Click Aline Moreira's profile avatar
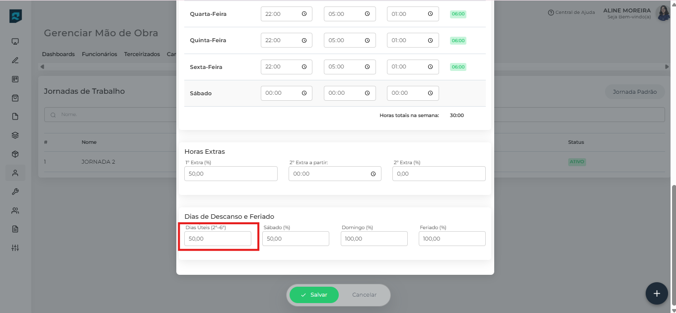Viewport: 676px width, 313px height. (x=663, y=13)
